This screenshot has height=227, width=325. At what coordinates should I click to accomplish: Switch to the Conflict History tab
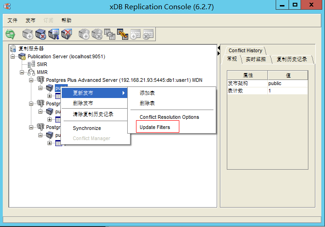point(245,50)
